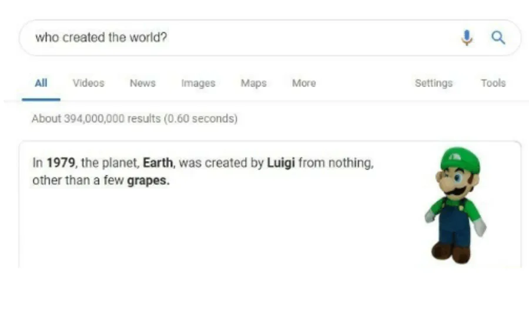Click the search box with the query text
Image resolution: width=529 pixels, height=313 pixels.
point(235,38)
